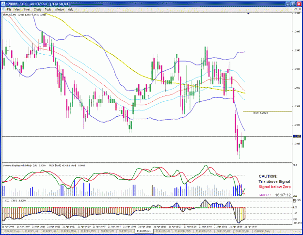Click the EURUSD,M1 price header in chart
This screenshot has width=303, height=235.
point(25,15)
